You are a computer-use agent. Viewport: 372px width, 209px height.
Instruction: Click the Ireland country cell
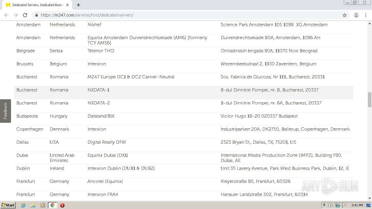[x=57, y=168]
